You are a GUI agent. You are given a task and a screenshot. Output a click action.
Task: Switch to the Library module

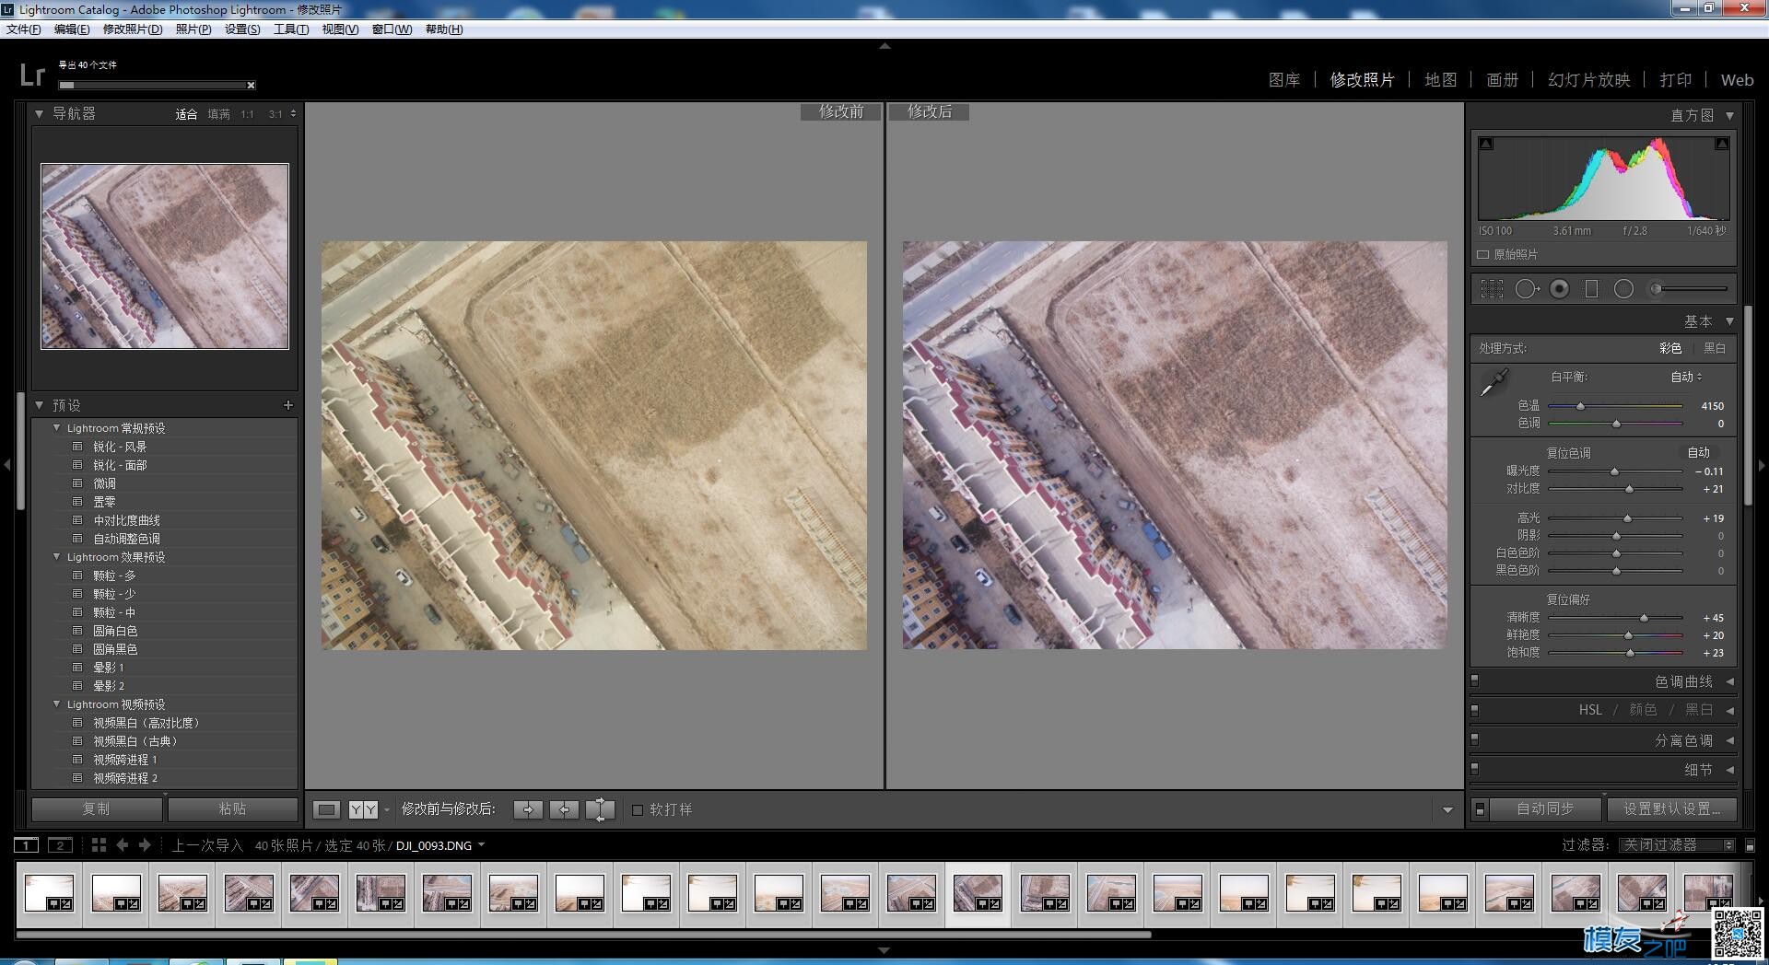click(1284, 80)
